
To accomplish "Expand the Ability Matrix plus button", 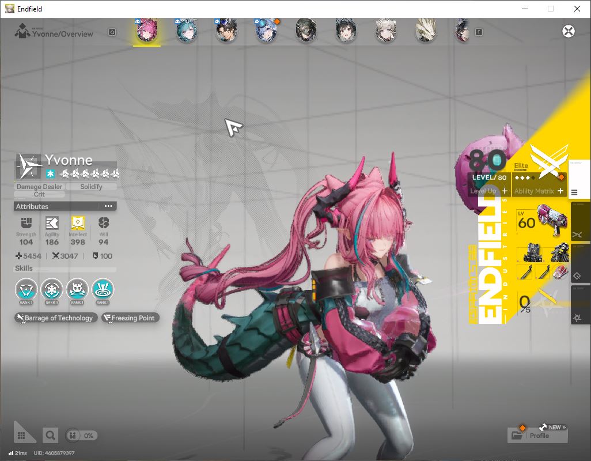I will pyautogui.click(x=560, y=191).
